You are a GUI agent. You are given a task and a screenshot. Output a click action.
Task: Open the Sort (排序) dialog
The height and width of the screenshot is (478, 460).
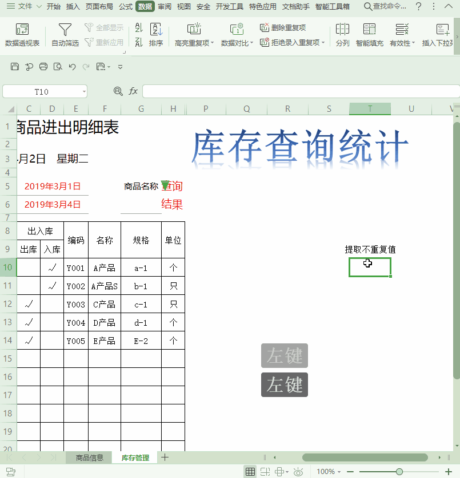(x=156, y=35)
